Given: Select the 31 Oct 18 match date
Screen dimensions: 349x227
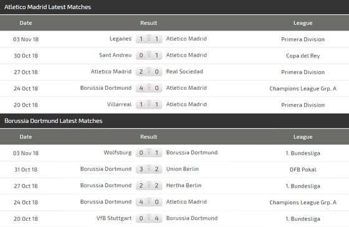Looking at the screenshot, I should (x=26, y=170).
